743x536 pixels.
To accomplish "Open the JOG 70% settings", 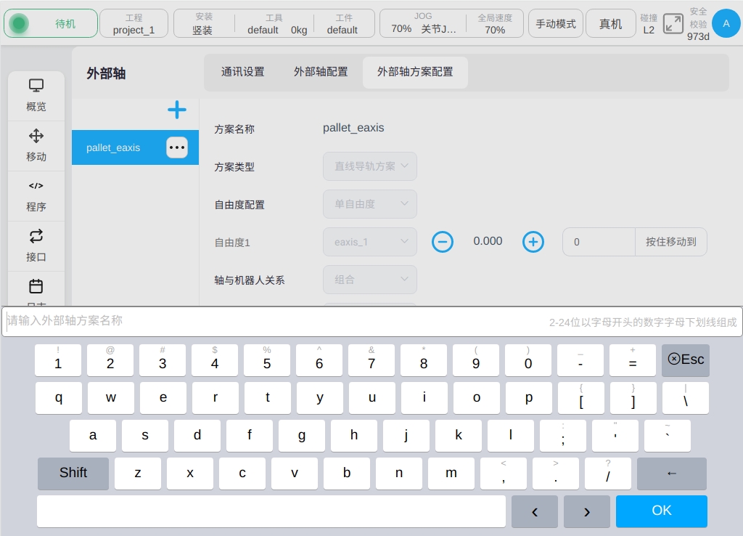I will pos(423,23).
